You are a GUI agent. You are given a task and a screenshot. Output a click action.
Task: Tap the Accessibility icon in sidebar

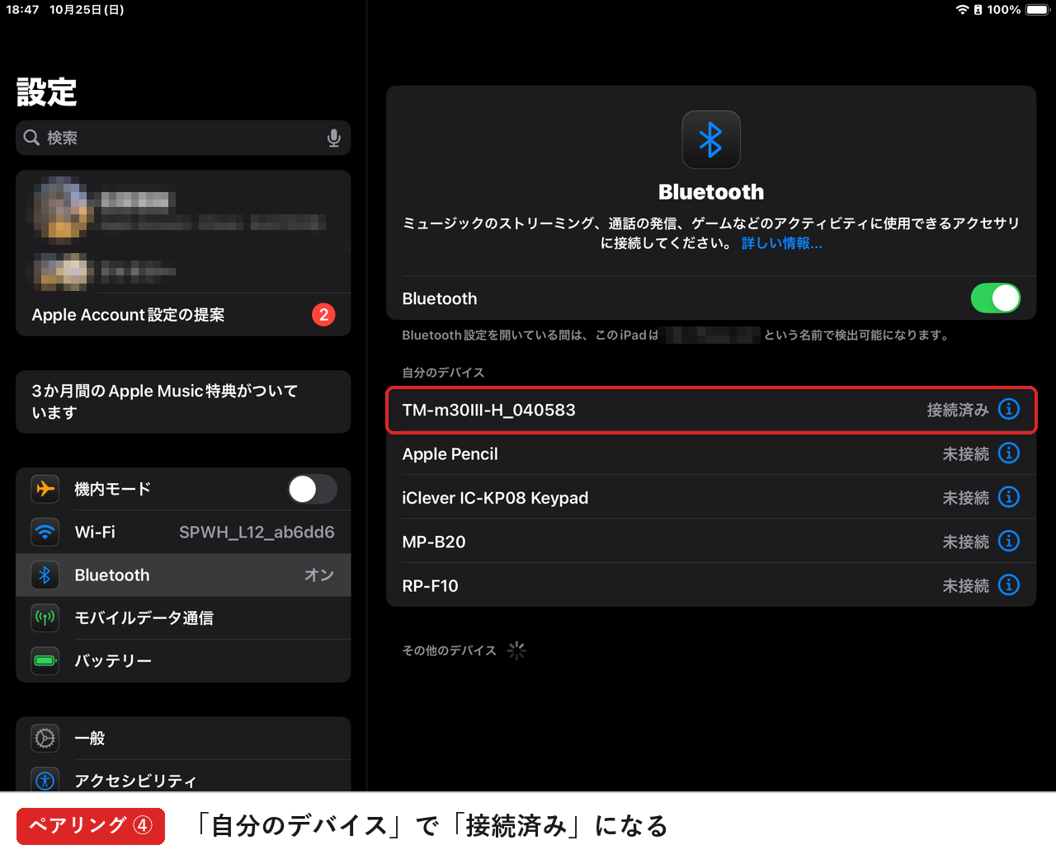click(45, 780)
